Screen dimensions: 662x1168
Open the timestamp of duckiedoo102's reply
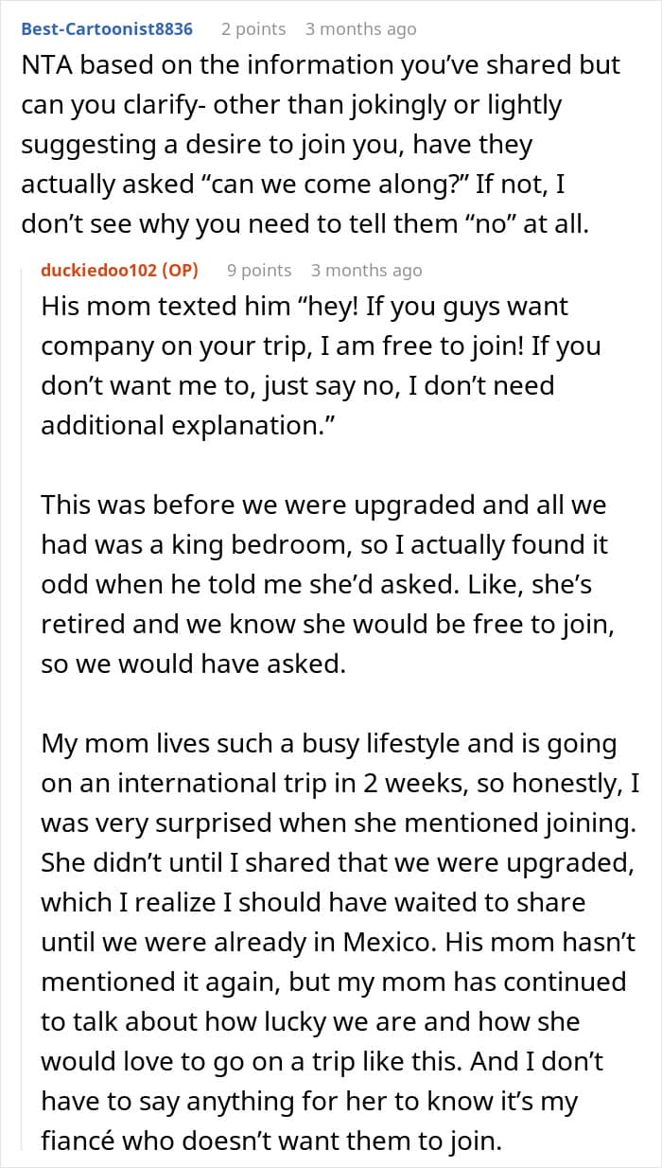(366, 270)
